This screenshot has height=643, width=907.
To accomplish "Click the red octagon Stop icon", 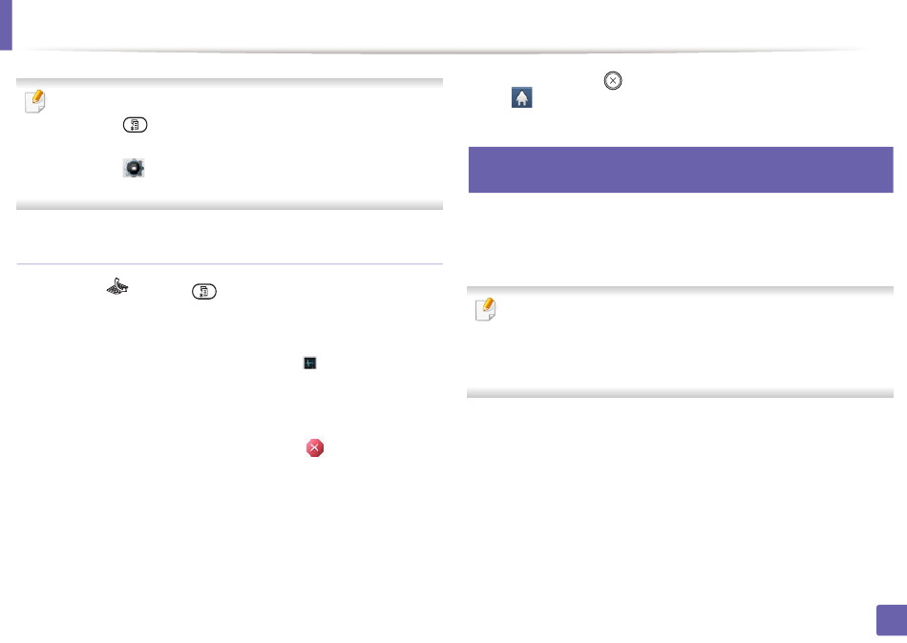I will click(315, 448).
